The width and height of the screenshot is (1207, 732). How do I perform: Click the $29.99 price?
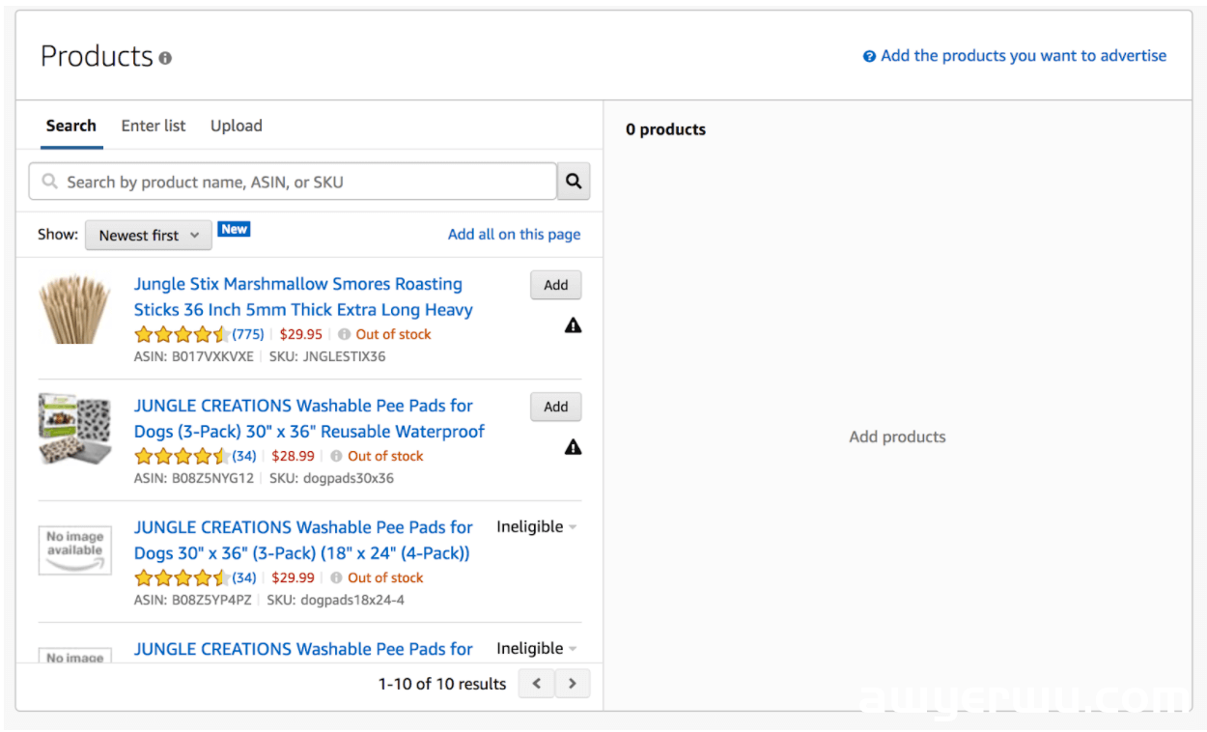[294, 577]
